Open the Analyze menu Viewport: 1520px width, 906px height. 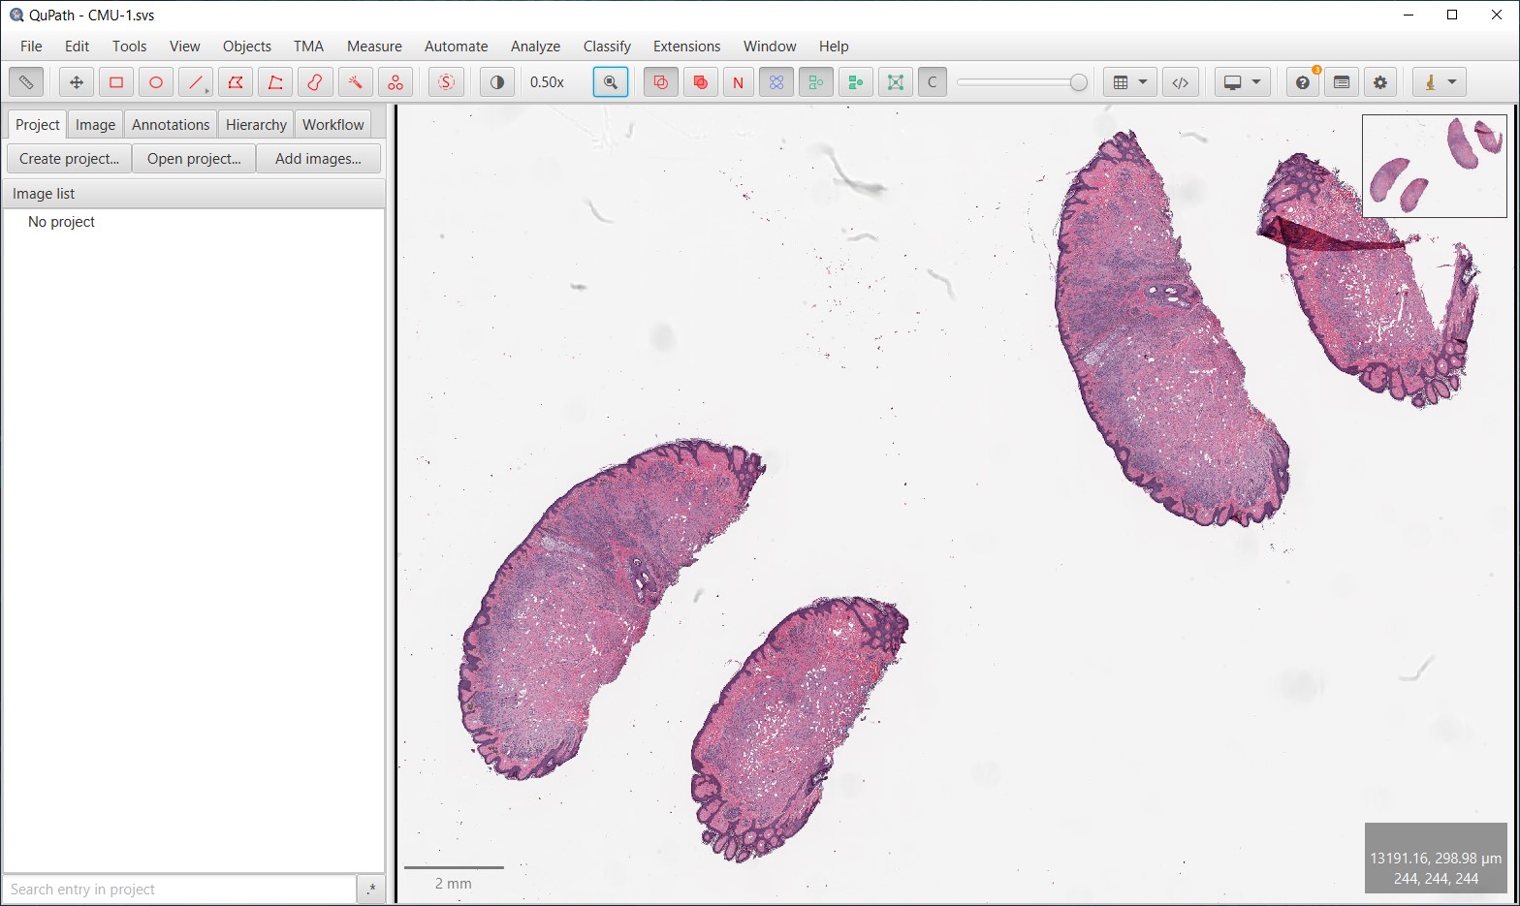[x=536, y=46]
